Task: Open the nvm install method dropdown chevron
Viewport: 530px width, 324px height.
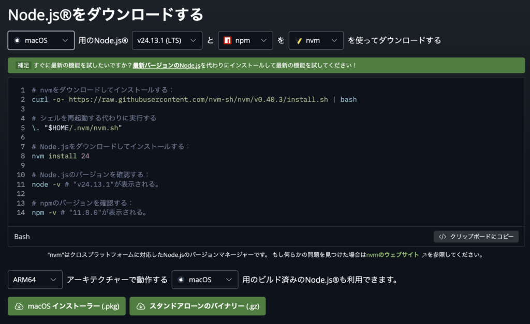Action: pos(334,40)
